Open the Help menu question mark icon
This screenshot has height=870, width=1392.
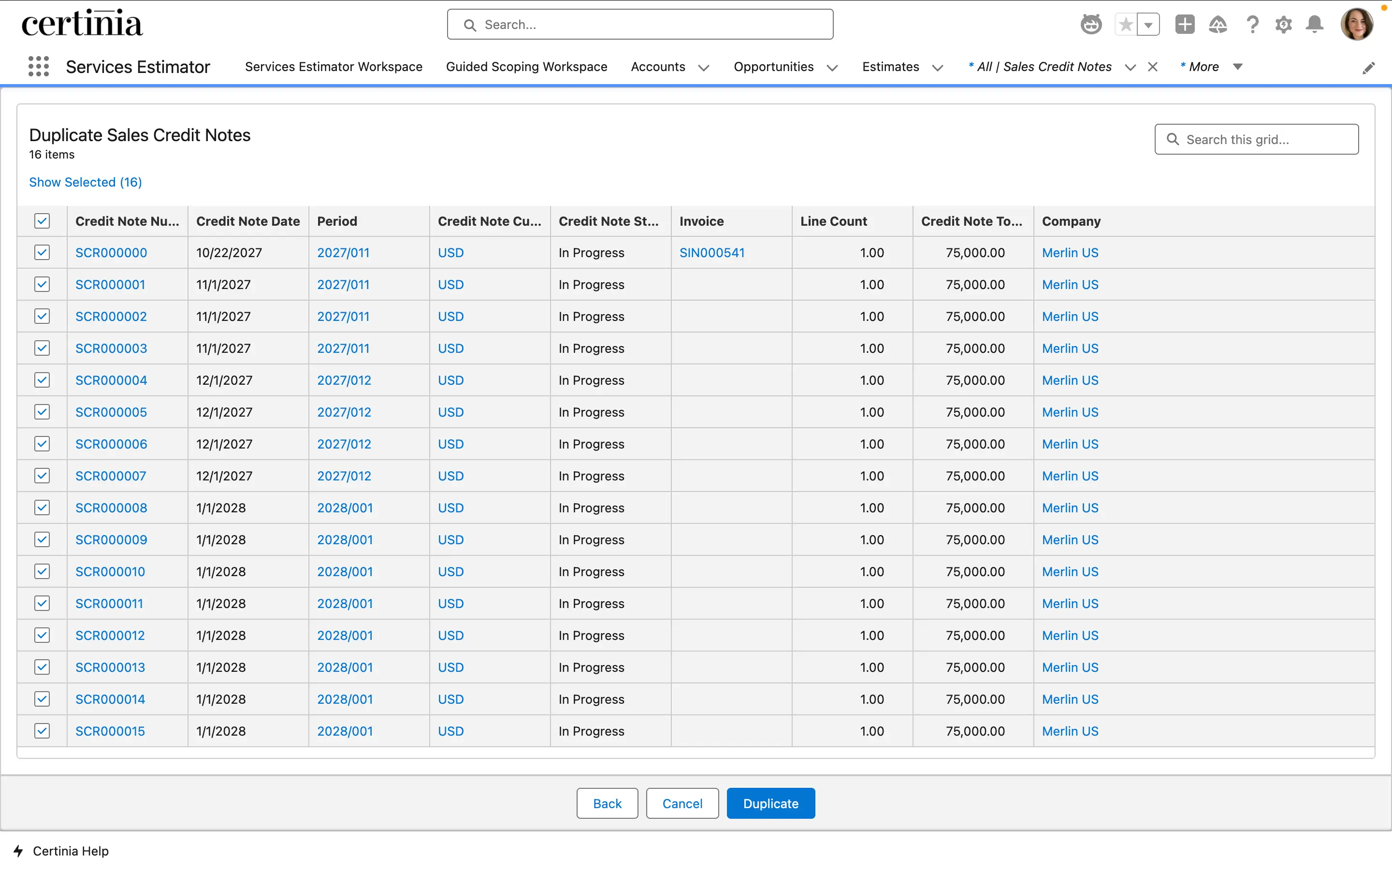(x=1252, y=24)
